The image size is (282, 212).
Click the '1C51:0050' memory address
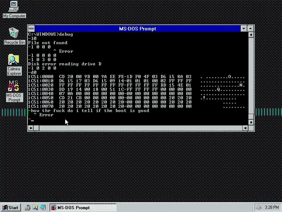41,98
